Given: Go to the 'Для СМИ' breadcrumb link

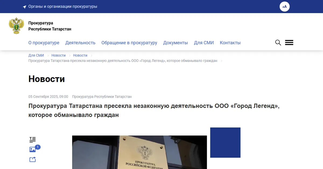Looking at the screenshot, I should point(36,55).
